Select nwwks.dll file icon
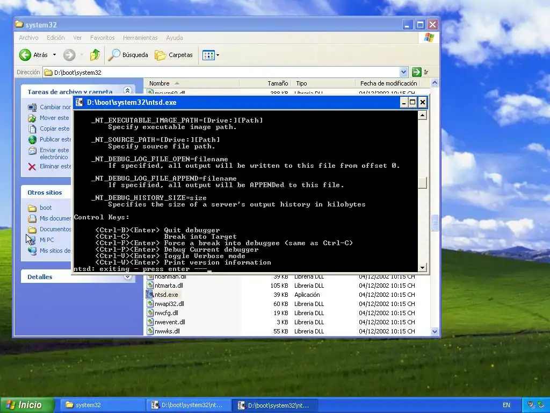Screen dimensions: 550x413 pyautogui.click(x=150, y=331)
